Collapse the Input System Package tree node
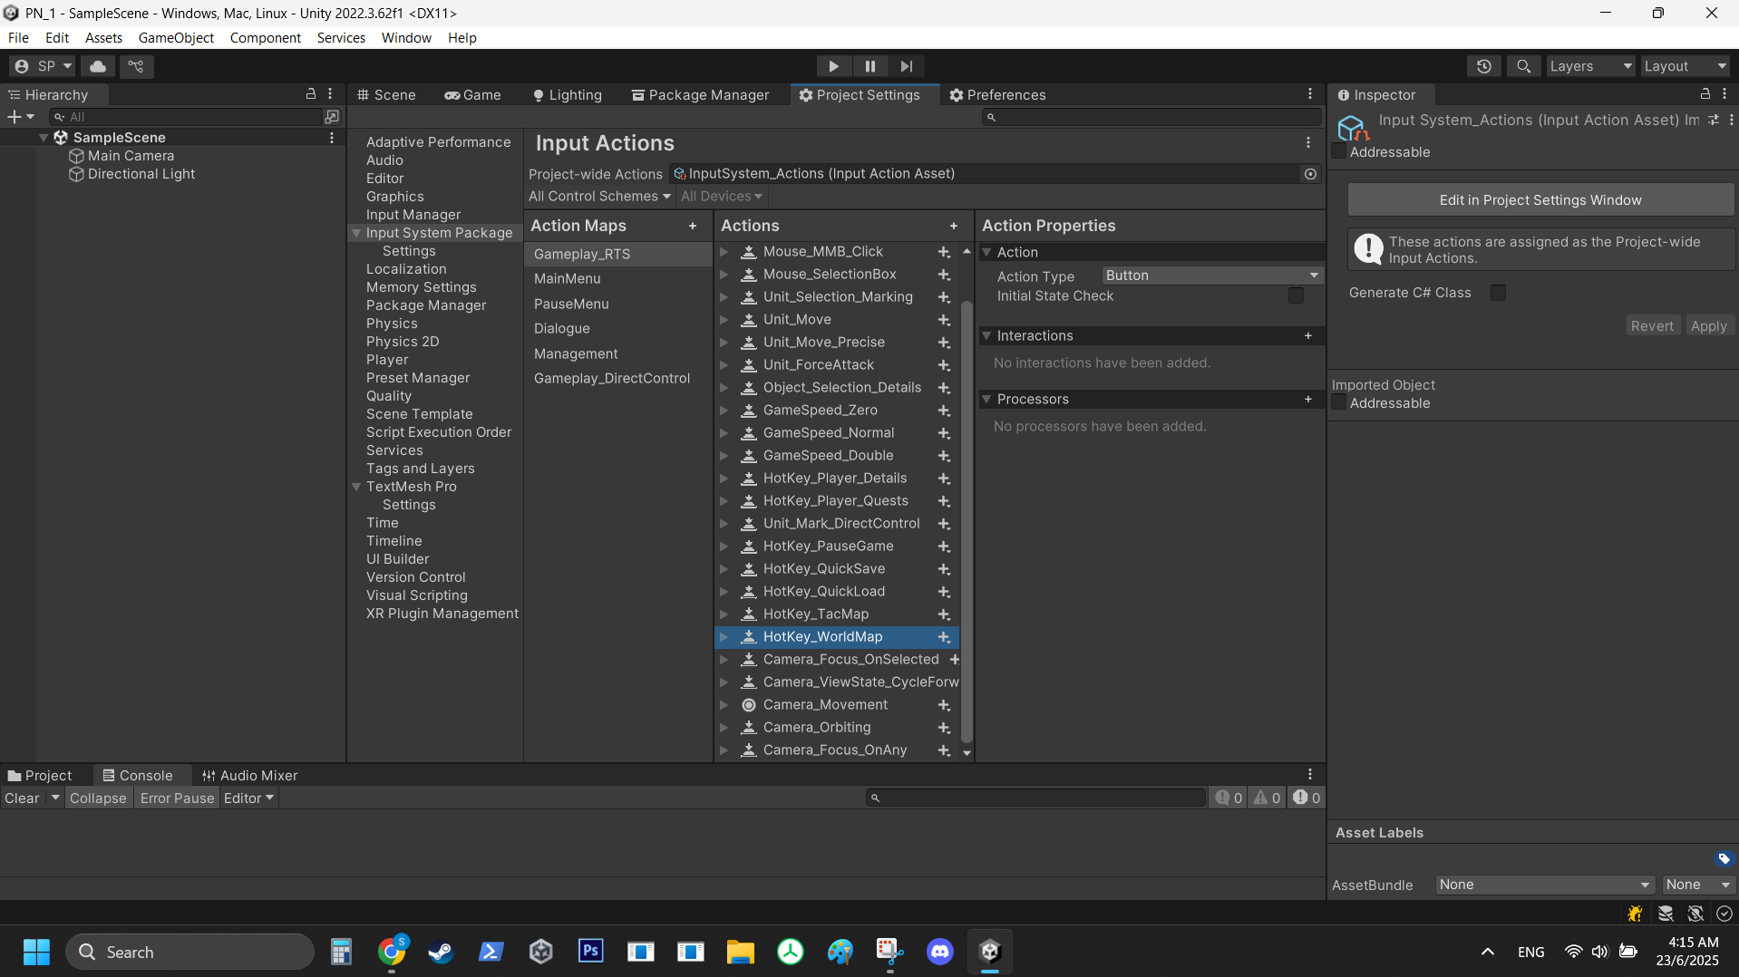Viewport: 1739px width, 977px height. pos(356,233)
